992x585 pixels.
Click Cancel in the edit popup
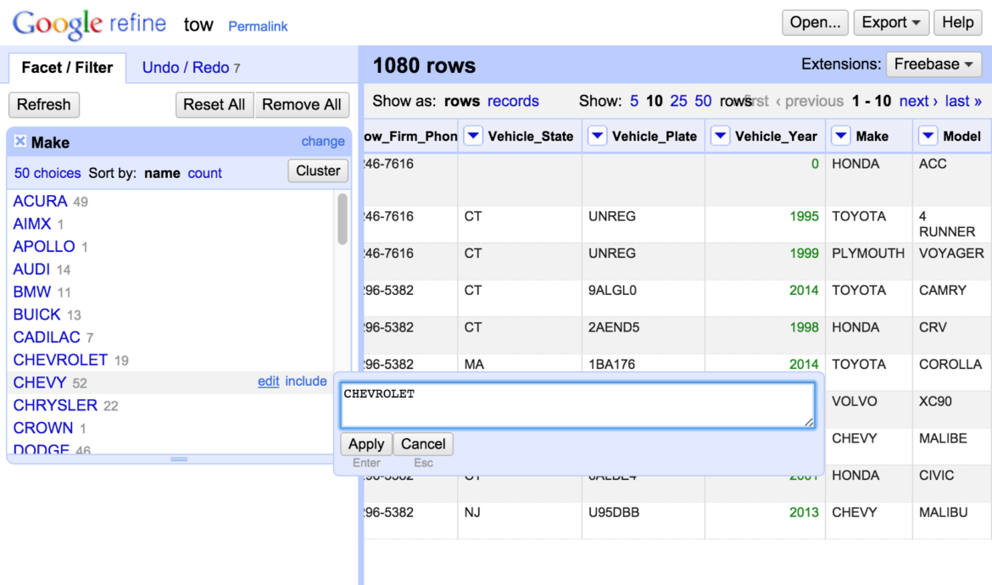coord(423,444)
